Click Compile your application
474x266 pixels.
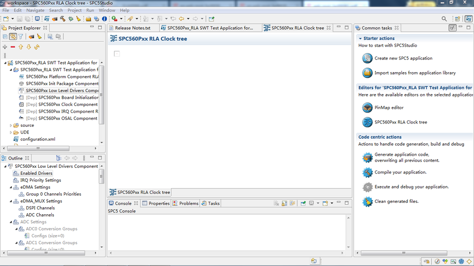tap(400, 172)
